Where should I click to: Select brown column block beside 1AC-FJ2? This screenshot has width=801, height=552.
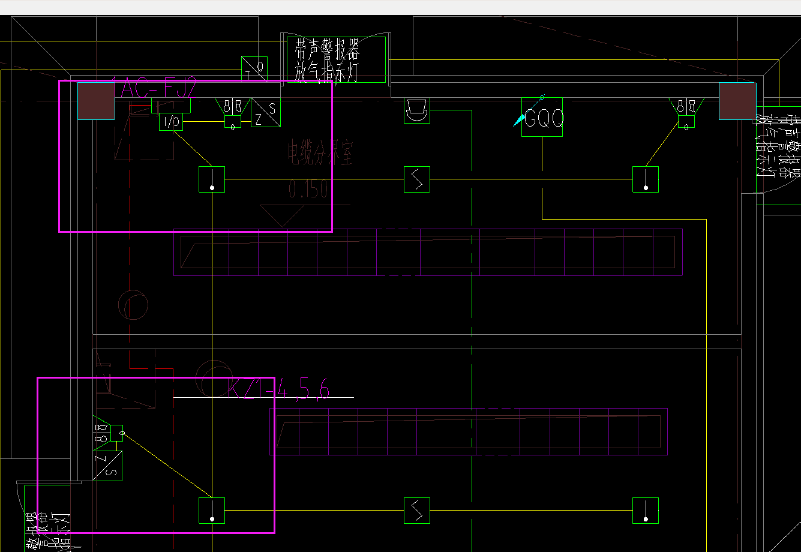point(96,101)
